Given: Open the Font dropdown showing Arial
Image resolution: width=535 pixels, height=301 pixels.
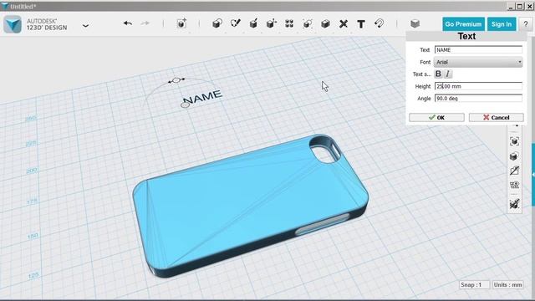Looking at the screenshot, I should tap(478, 62).
